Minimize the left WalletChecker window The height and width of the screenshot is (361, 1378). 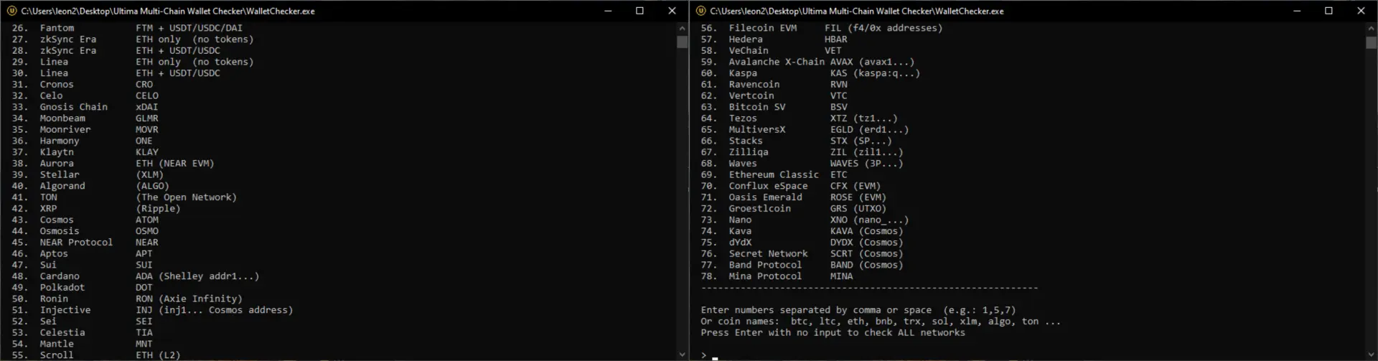[x=608, y=11]
